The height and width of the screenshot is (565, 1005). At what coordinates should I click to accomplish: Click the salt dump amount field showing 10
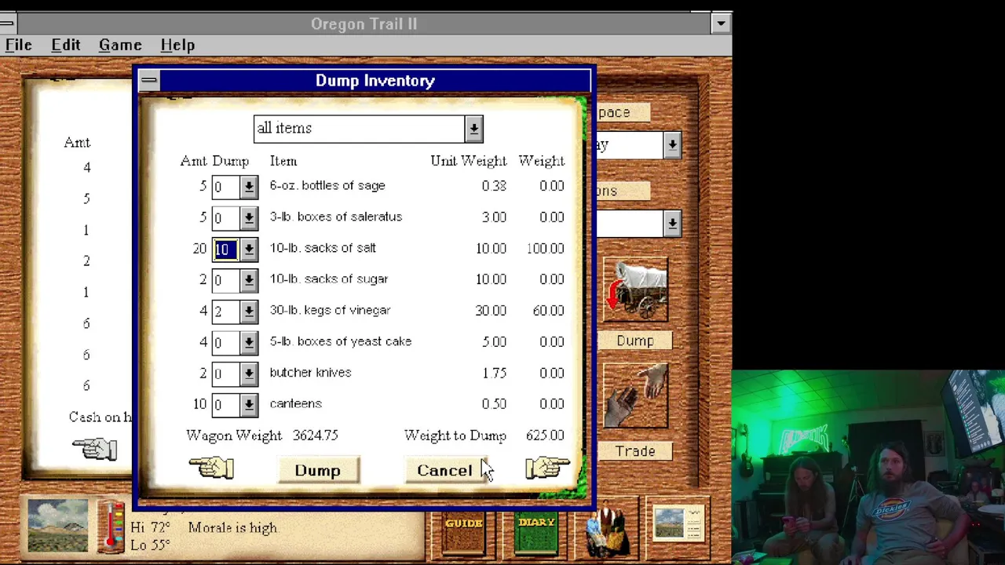tap(225, 249)
